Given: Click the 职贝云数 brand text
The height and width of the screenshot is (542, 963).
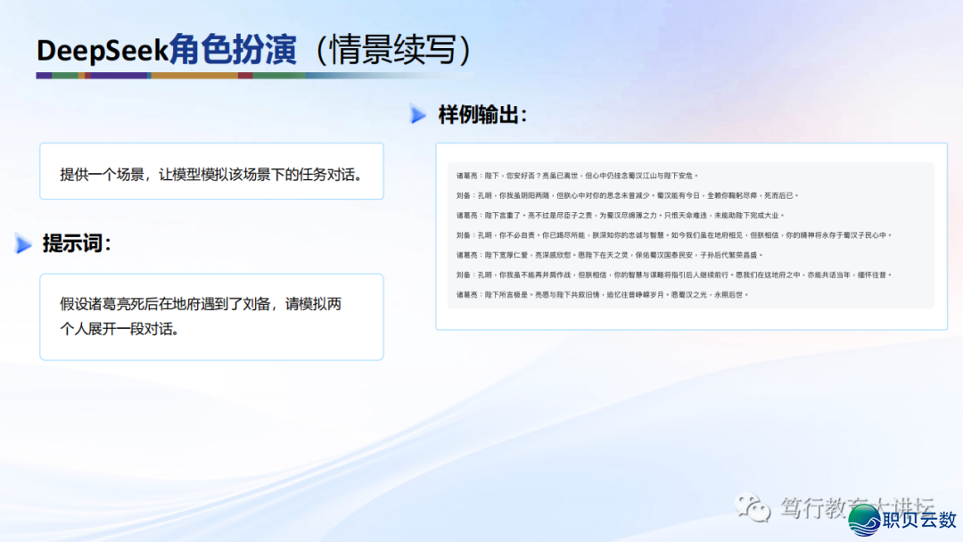Looking at the screenshot, I should pos(920,520).
